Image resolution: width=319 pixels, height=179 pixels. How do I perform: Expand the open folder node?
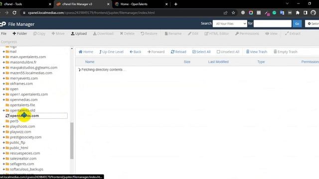pyautogui.click(x=3, y=89)
